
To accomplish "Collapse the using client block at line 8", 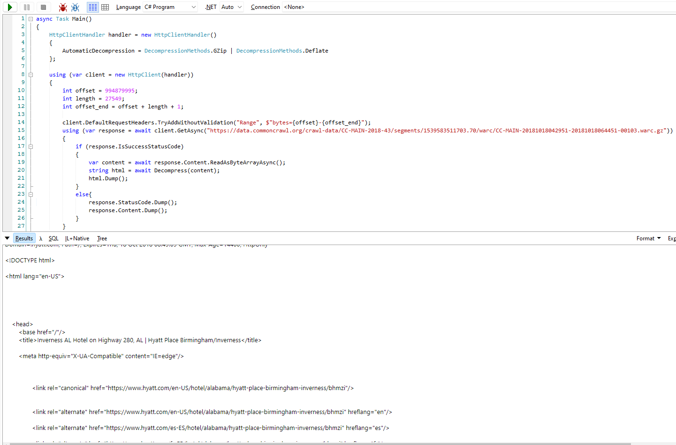I will tap(30, 75).
